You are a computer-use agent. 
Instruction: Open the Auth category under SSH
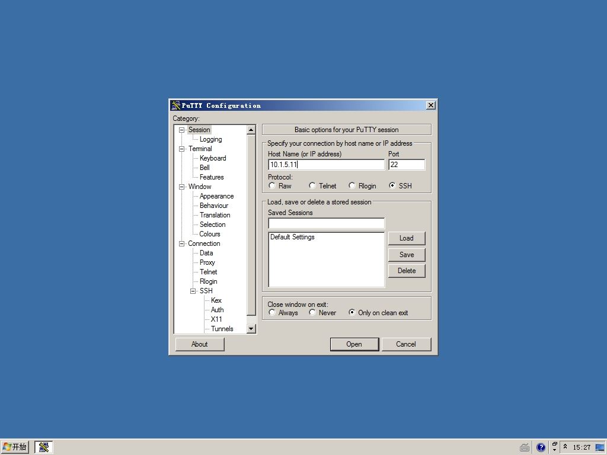217,310
